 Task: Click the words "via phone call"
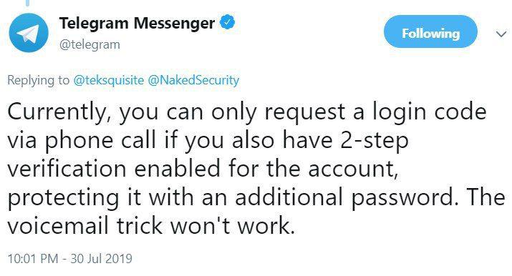click(x=82, y=141)
